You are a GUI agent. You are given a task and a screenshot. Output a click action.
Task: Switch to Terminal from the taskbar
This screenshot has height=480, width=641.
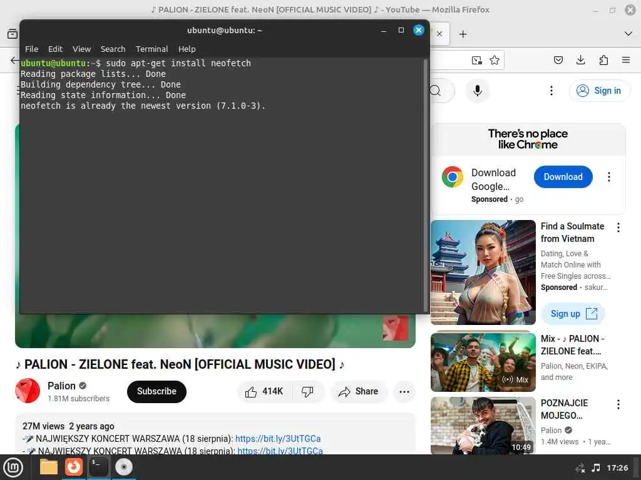98,467
